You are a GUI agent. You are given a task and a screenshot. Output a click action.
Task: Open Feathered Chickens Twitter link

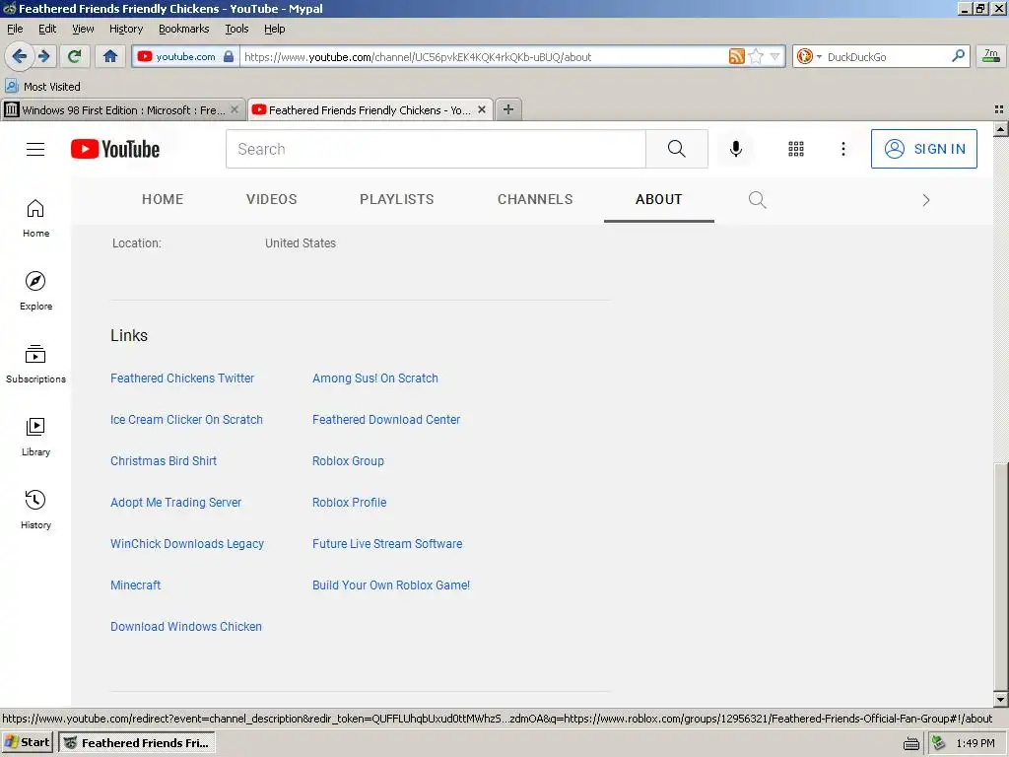point(182,378)
